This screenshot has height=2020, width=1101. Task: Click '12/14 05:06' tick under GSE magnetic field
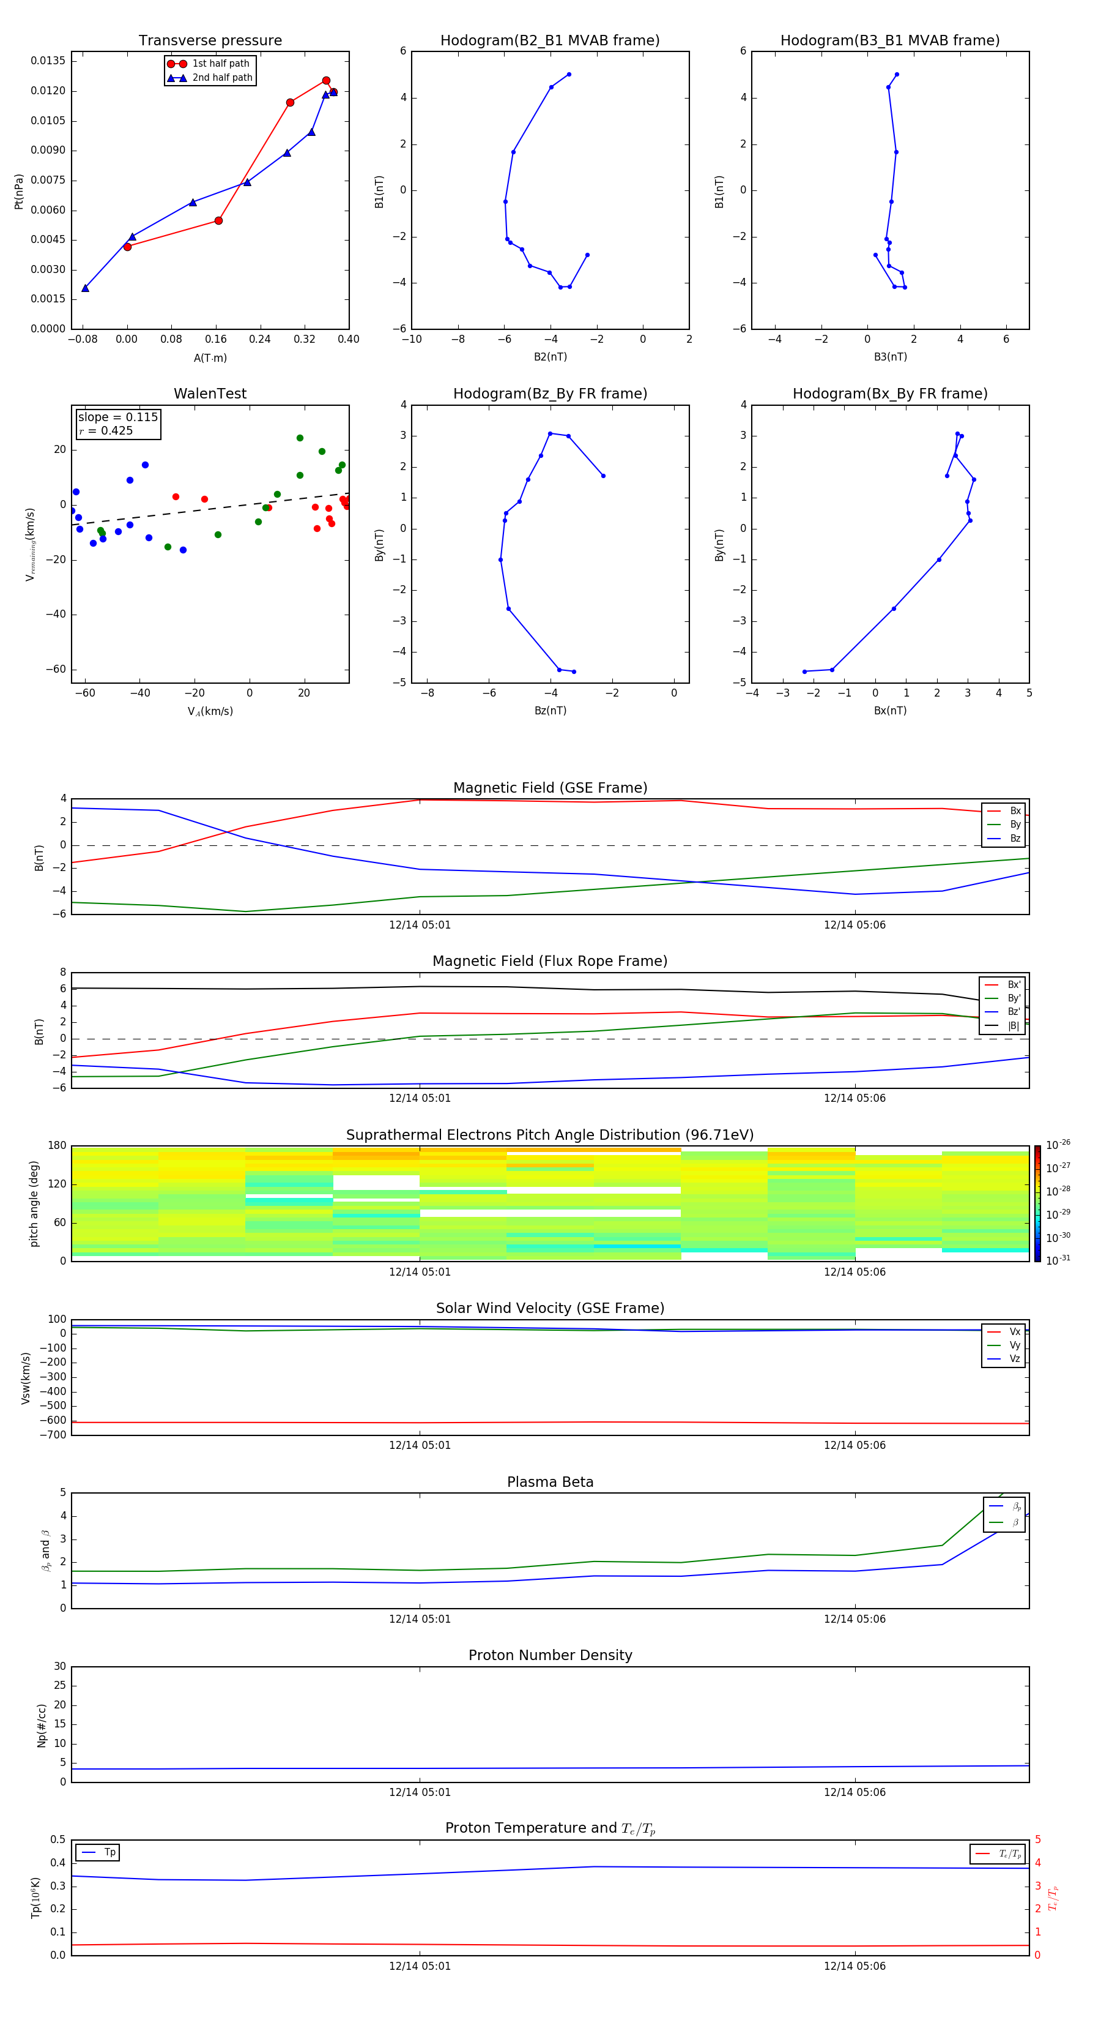pyautogui.click(x=855, y=926)
